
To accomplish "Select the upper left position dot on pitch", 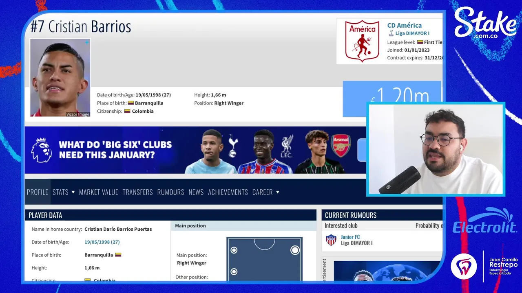I will pyautogui.click(x=234, y=250).
